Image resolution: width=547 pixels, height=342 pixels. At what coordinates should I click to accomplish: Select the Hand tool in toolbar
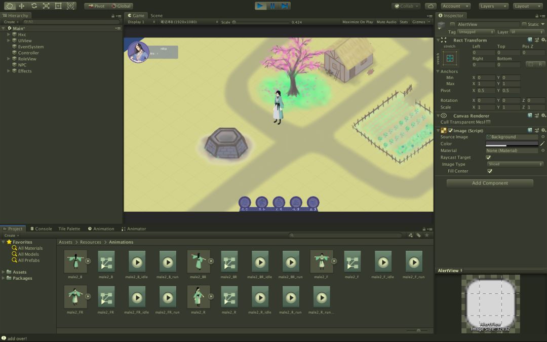click(x=10, y=6)
